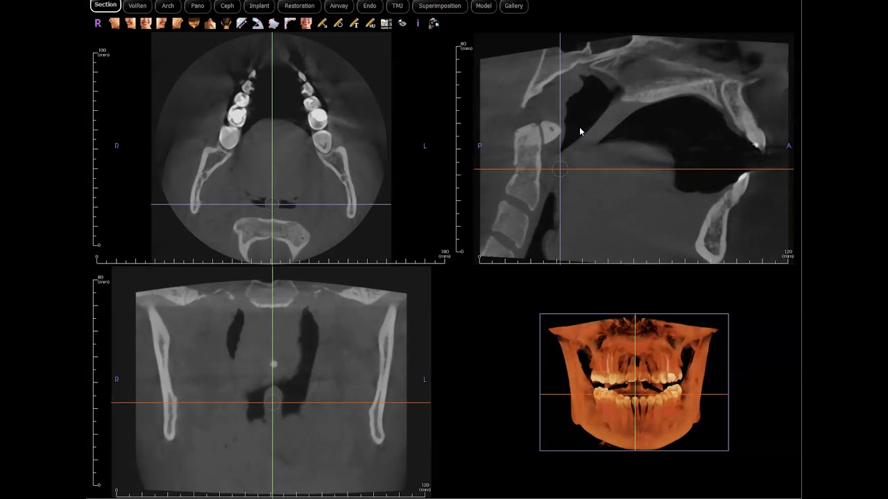The height and width of the screenshot is (499, 888).
Task: Switch to the Model tab
Action: (x=484, y=6)
